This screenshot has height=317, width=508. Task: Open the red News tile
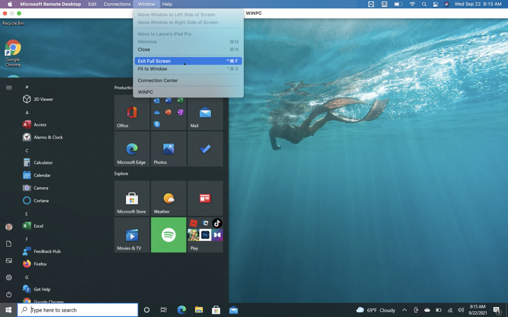(205, 199)
